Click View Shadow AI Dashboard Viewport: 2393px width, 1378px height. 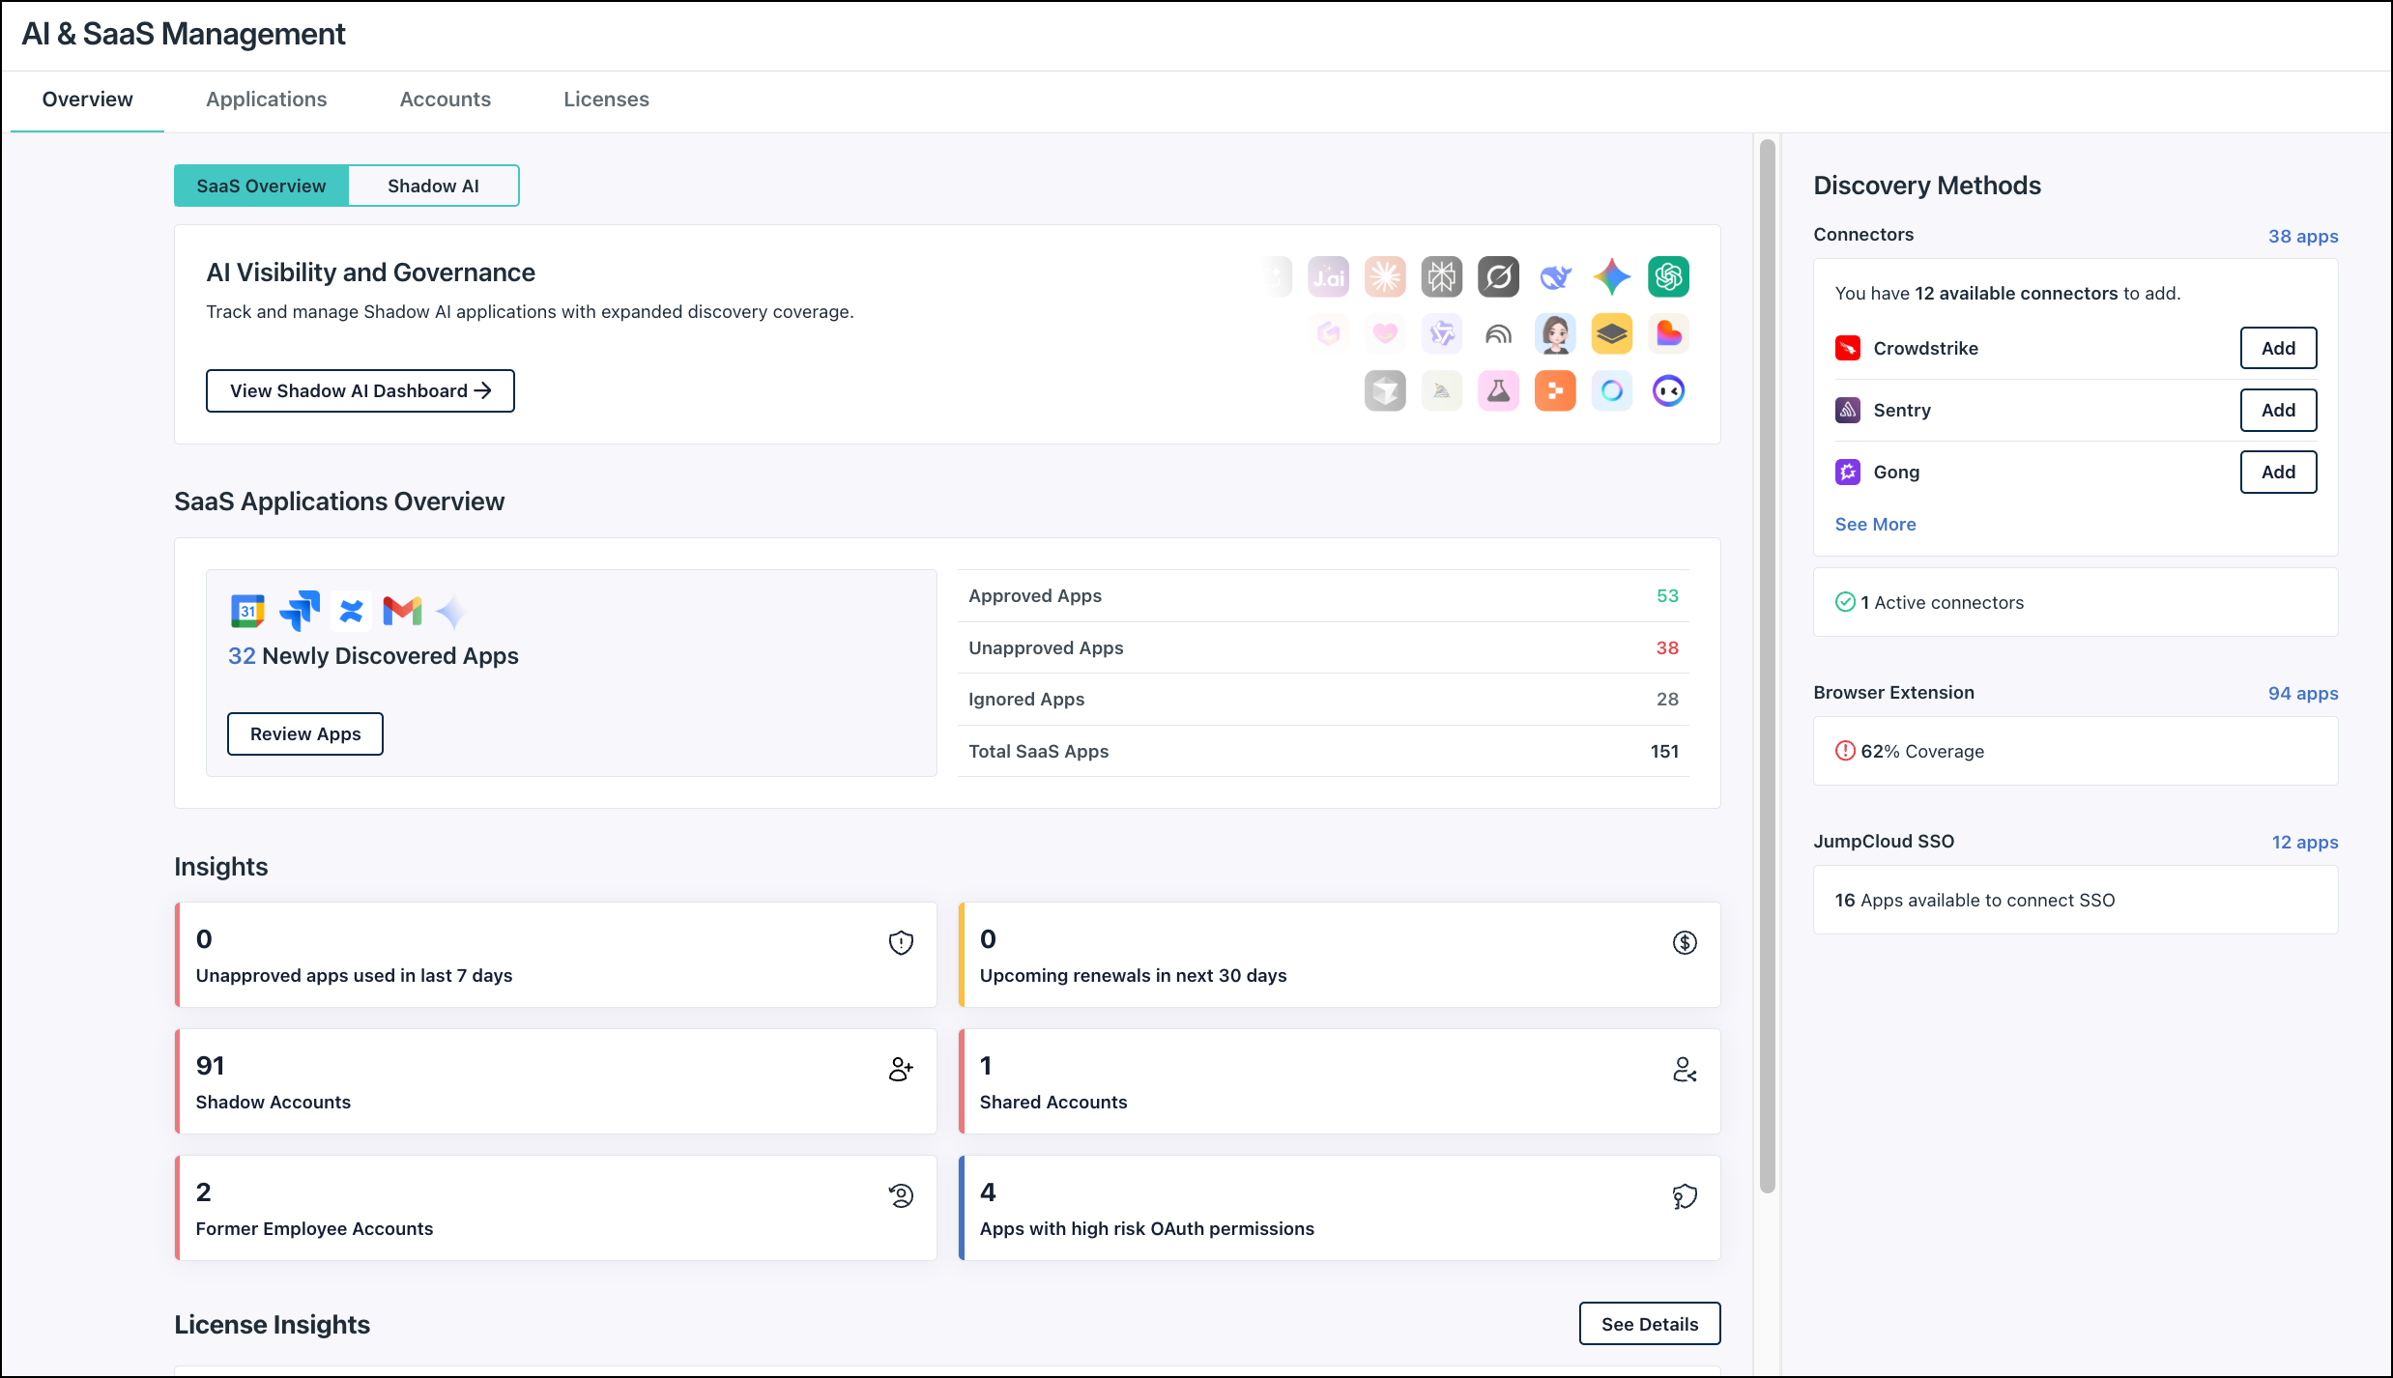[x=359, y=390]
